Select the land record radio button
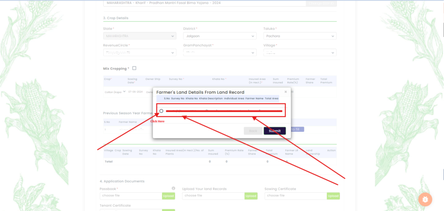The image size is (444, 211). point(161,111)
